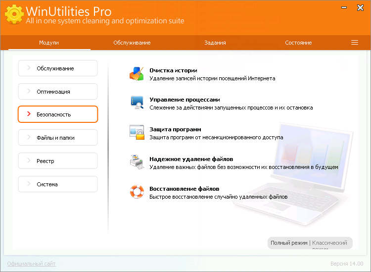Open the Восстановление файлов title
Screen dimensions: 371x272
[x=185, y=189]
